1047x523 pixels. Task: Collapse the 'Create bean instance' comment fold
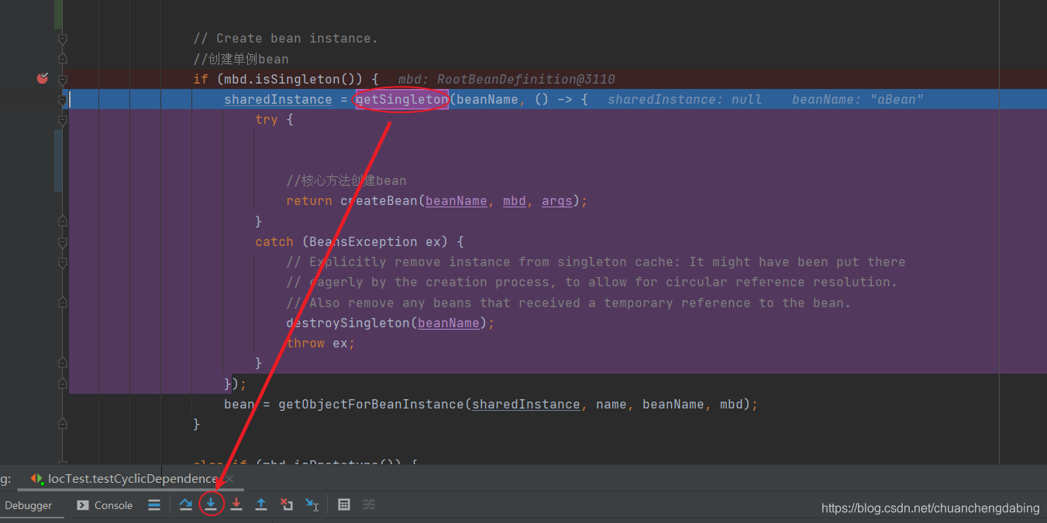pos(63,38)
